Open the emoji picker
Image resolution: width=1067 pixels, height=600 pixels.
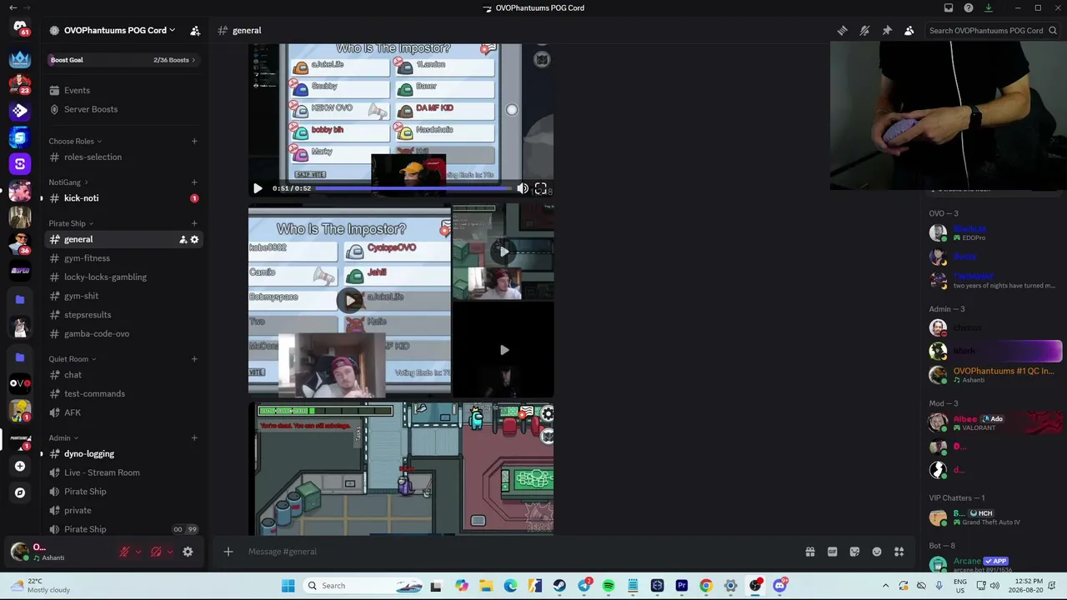point(877,552)
